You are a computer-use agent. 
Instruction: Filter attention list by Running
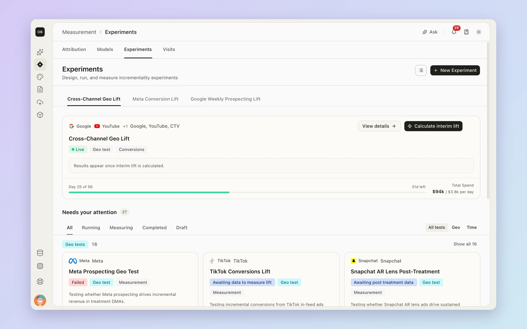91,228
